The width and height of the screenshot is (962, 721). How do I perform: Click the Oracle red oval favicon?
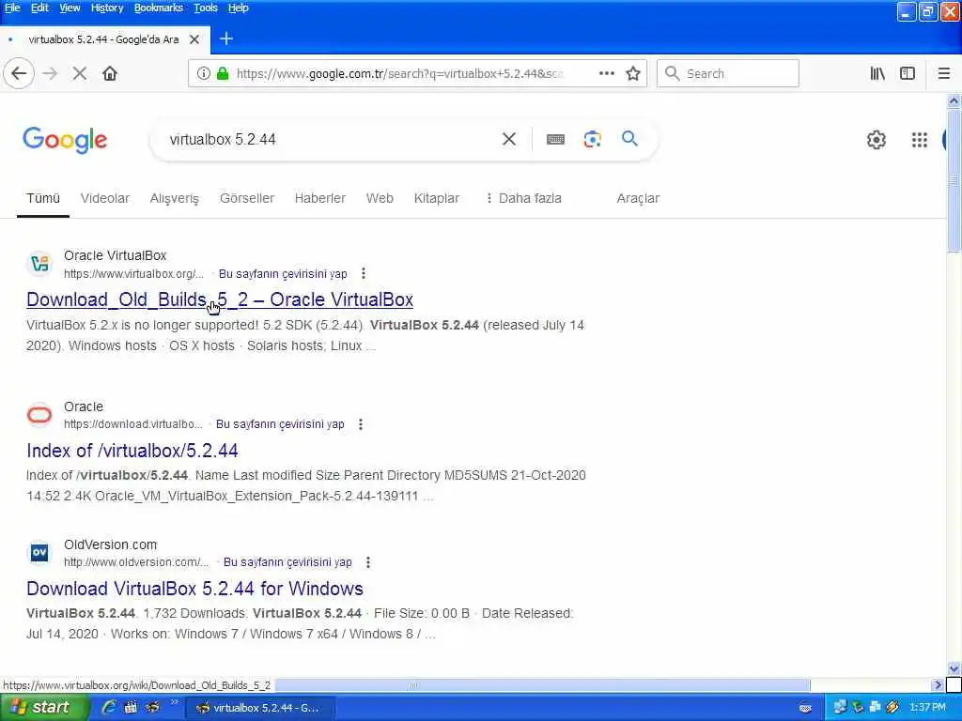pyautogui.click(x=39, y=414)
